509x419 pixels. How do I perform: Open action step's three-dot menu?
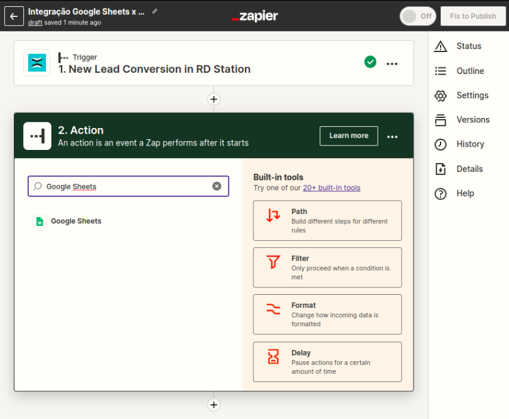pyautogui.click(x=392, y=137)
